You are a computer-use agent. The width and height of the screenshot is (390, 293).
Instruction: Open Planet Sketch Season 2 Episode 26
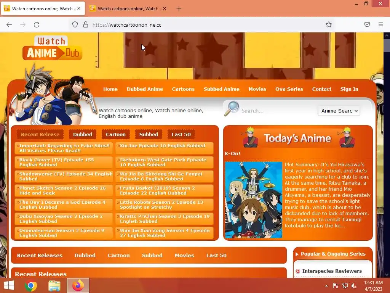64,191
